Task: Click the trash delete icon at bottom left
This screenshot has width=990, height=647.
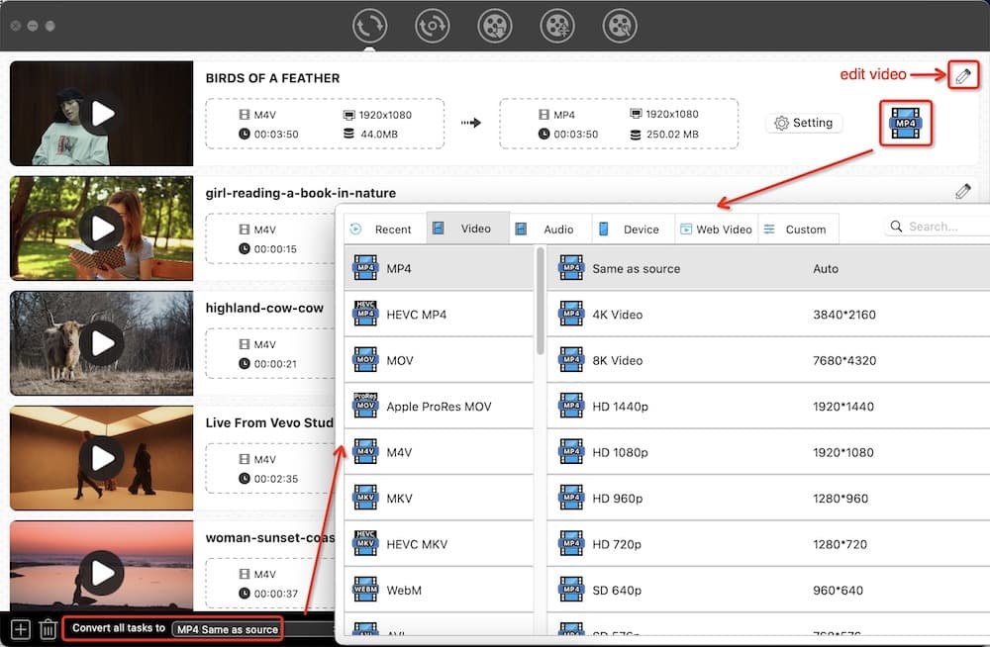Action: point(48,627)
